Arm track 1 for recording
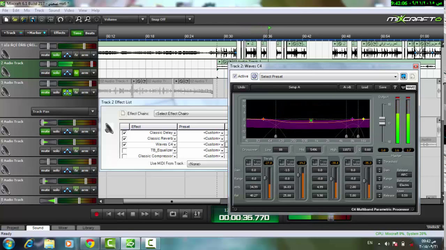This screenshot has width=446, height=250. click(x=85, y=55)
